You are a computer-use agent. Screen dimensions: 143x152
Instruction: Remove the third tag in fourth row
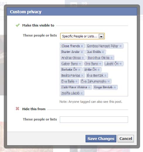pos(120,64)
